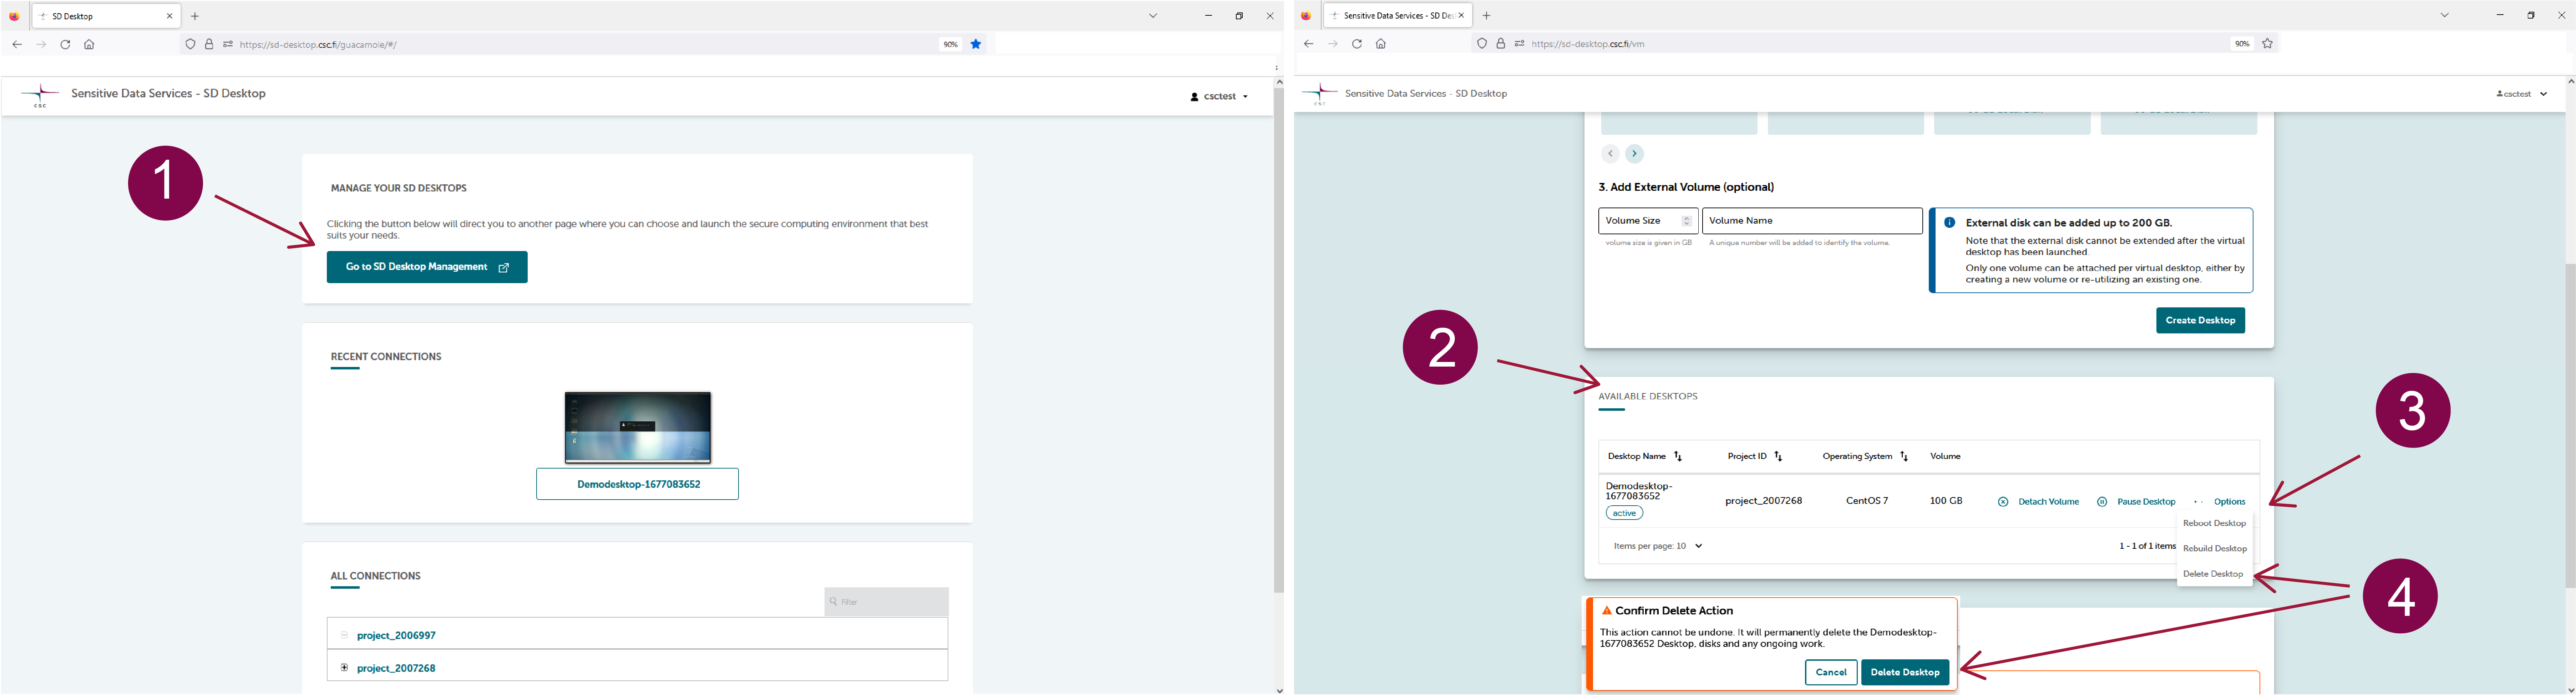Click CSC logo in right window header
Screen dimensions: 2576x695
pos(1320,94)
